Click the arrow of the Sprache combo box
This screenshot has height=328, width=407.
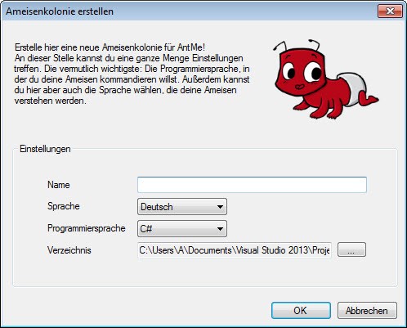click(x=220, y=207)
